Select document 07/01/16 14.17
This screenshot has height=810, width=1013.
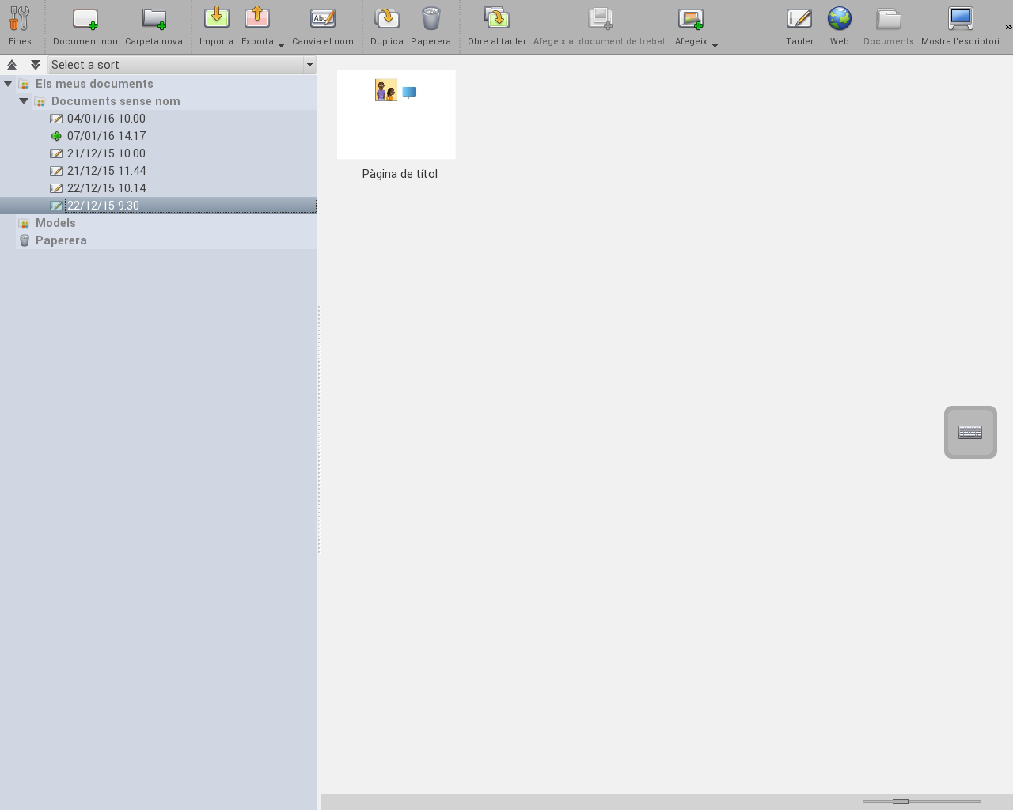[x=106, y=136]
